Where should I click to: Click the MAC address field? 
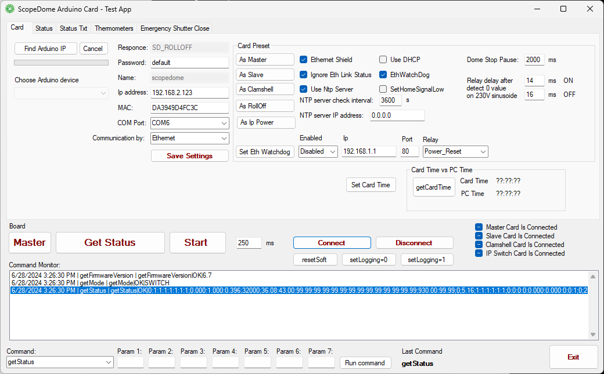(x=189, y=108)
